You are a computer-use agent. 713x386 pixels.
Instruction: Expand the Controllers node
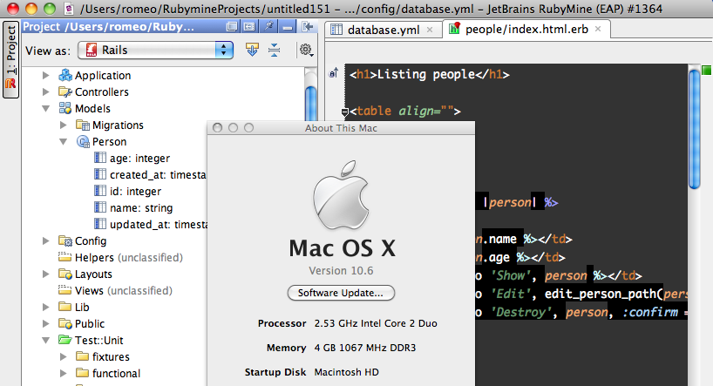pos(46,91)
